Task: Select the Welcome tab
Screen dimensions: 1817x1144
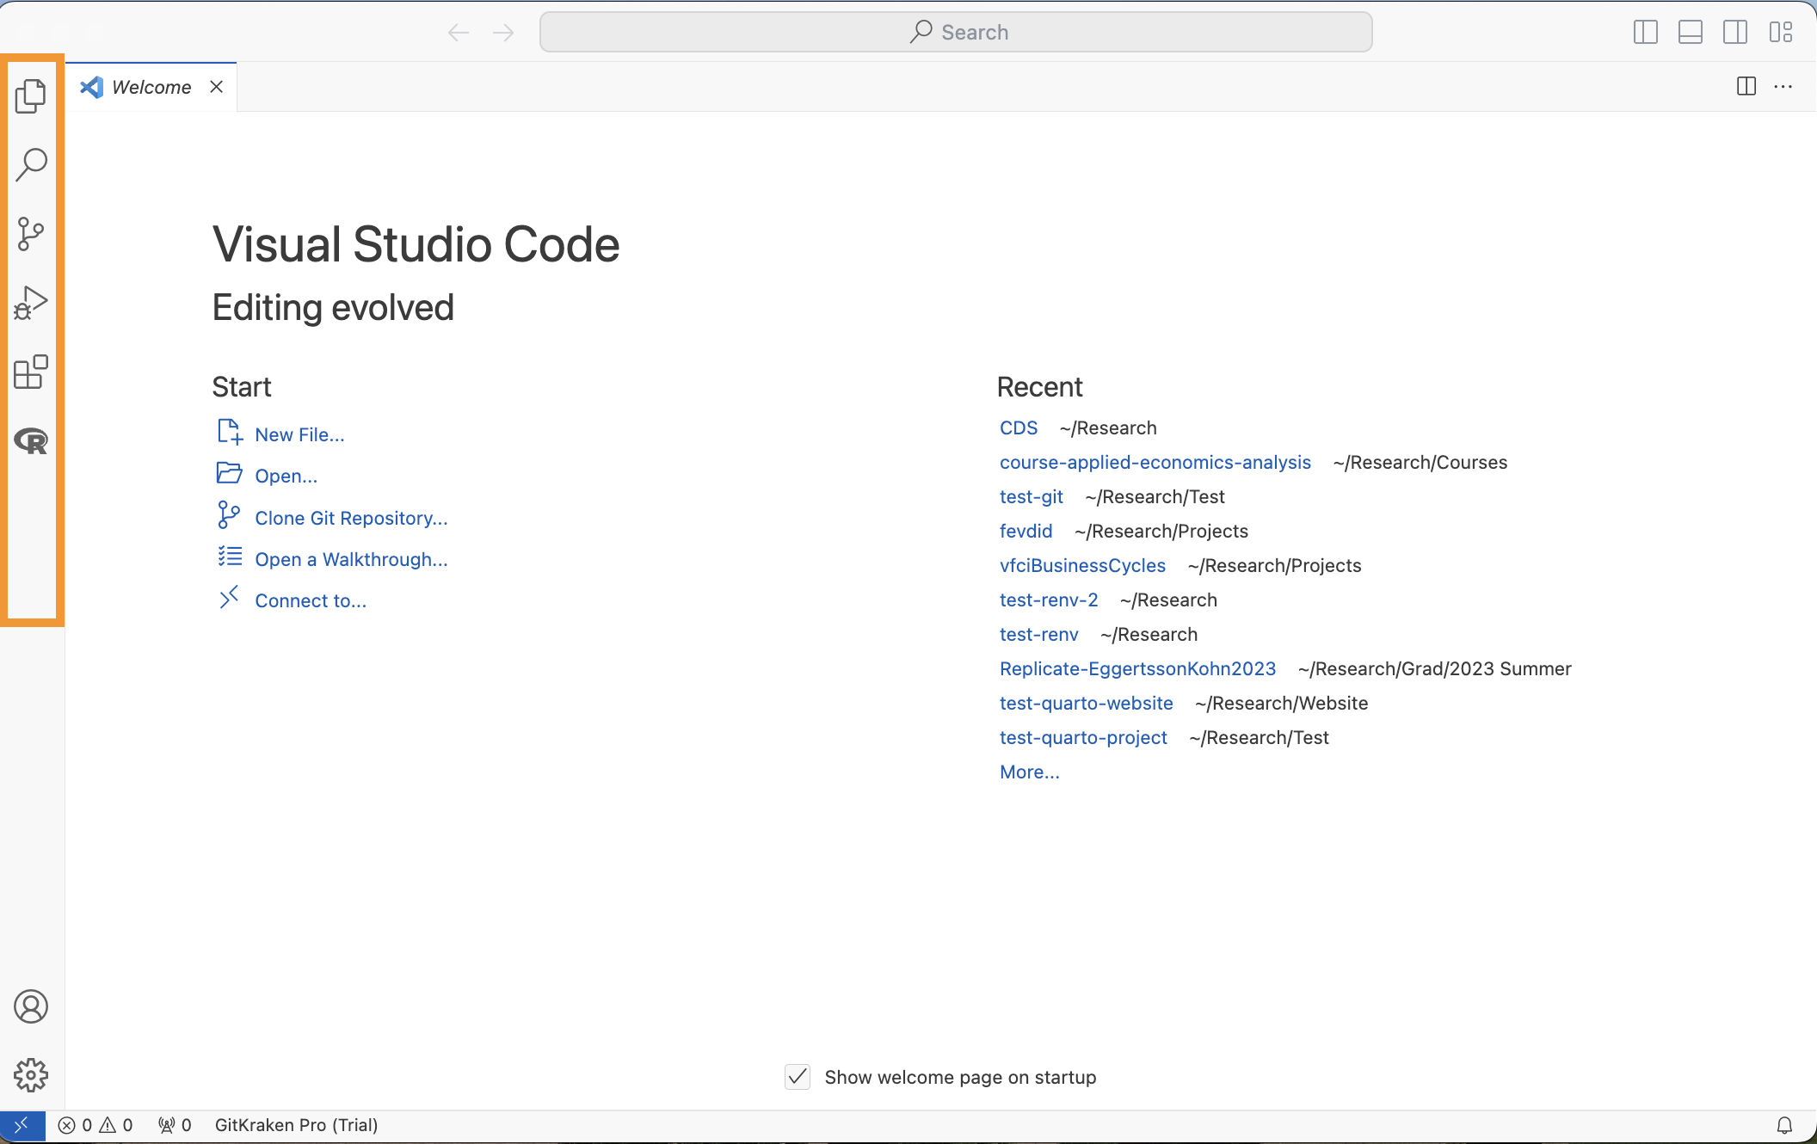Action: click(x=151, y=87)
